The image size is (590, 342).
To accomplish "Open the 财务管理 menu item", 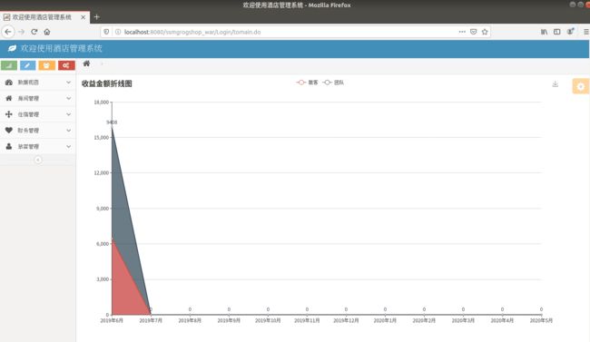I will (37, 131).
